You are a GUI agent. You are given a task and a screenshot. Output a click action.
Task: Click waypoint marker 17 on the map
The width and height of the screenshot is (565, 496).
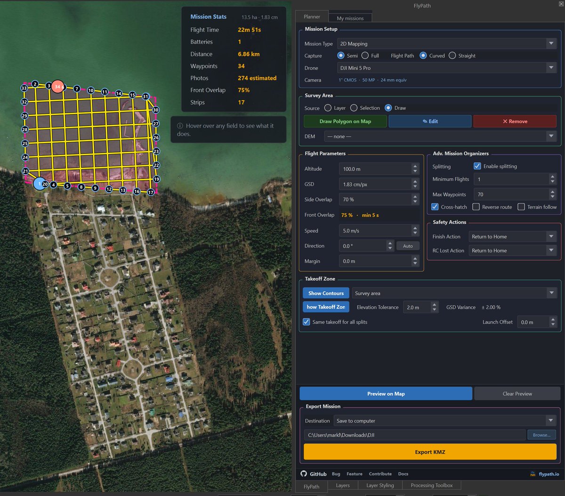[x=151, y=192]
